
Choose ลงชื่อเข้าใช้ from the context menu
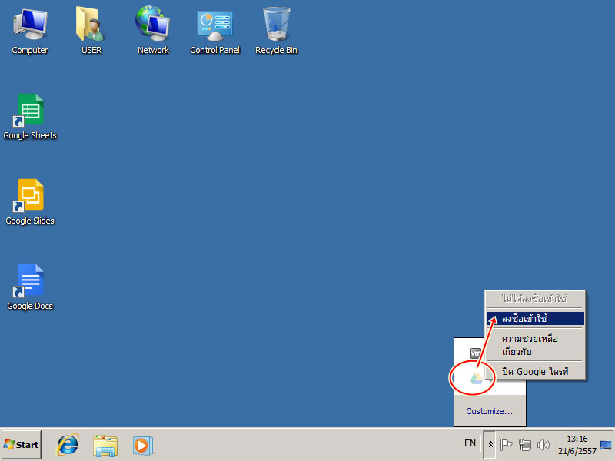[x=535, y=318]
